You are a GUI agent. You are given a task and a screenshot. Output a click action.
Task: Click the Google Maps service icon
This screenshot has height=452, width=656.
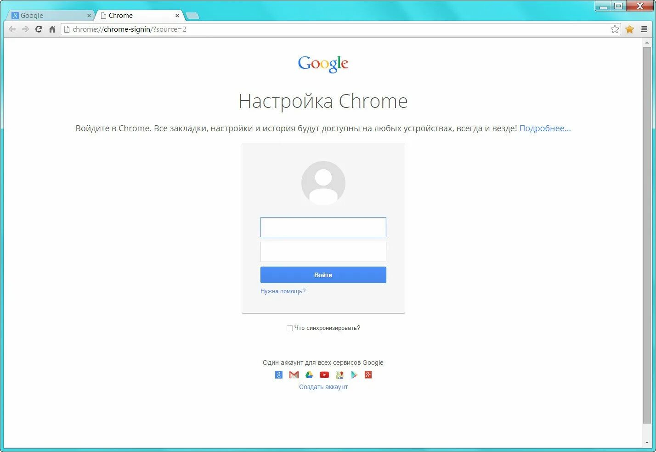click(x=339, y=375)
